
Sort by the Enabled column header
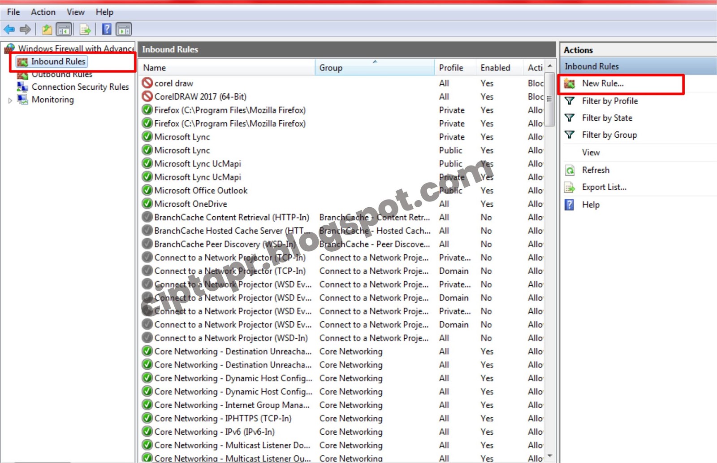(499, 68)
